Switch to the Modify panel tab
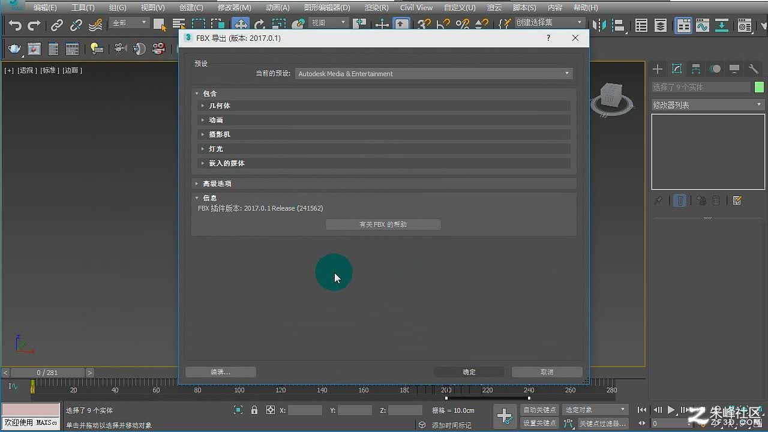 click(677, 69)
